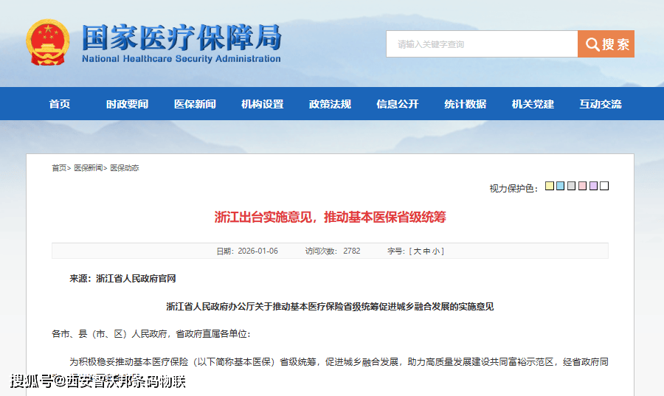Click the visit count 2782

[351, 251]
